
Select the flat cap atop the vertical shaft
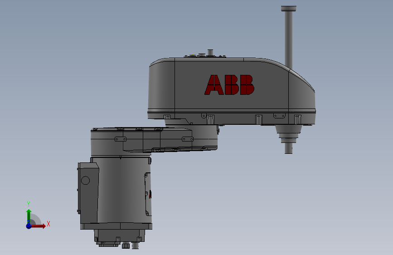pos(288,9)
